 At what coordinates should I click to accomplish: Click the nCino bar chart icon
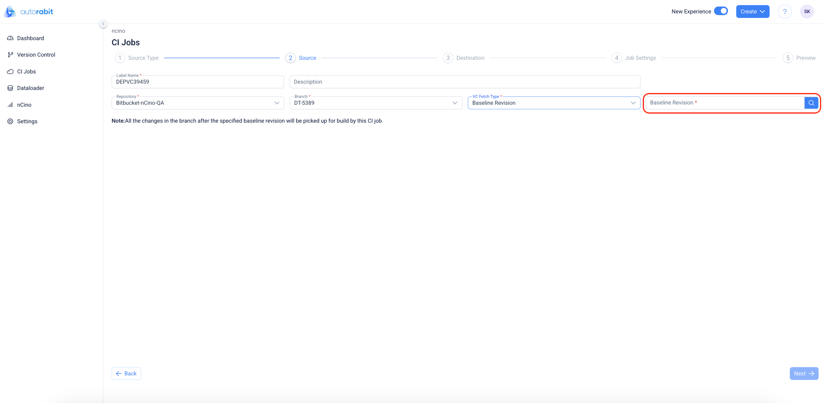click(10, 105)
